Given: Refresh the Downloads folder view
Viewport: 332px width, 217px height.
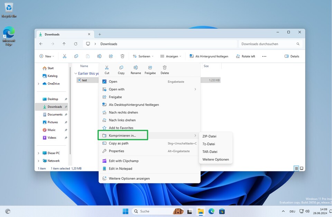Looking at the screenshot, I should coord(76,44).
